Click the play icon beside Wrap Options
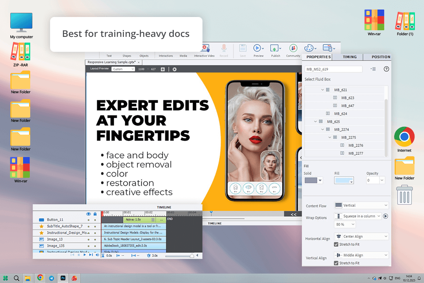The image size is (424, 283). click(386, 216)
